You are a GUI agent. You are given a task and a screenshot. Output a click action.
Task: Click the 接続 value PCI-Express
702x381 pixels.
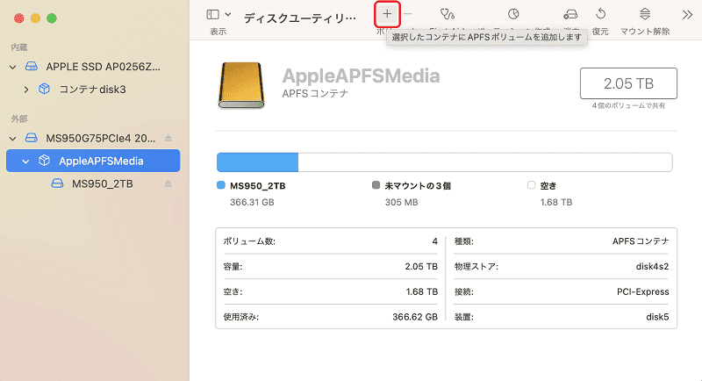[x=643, y=292]
